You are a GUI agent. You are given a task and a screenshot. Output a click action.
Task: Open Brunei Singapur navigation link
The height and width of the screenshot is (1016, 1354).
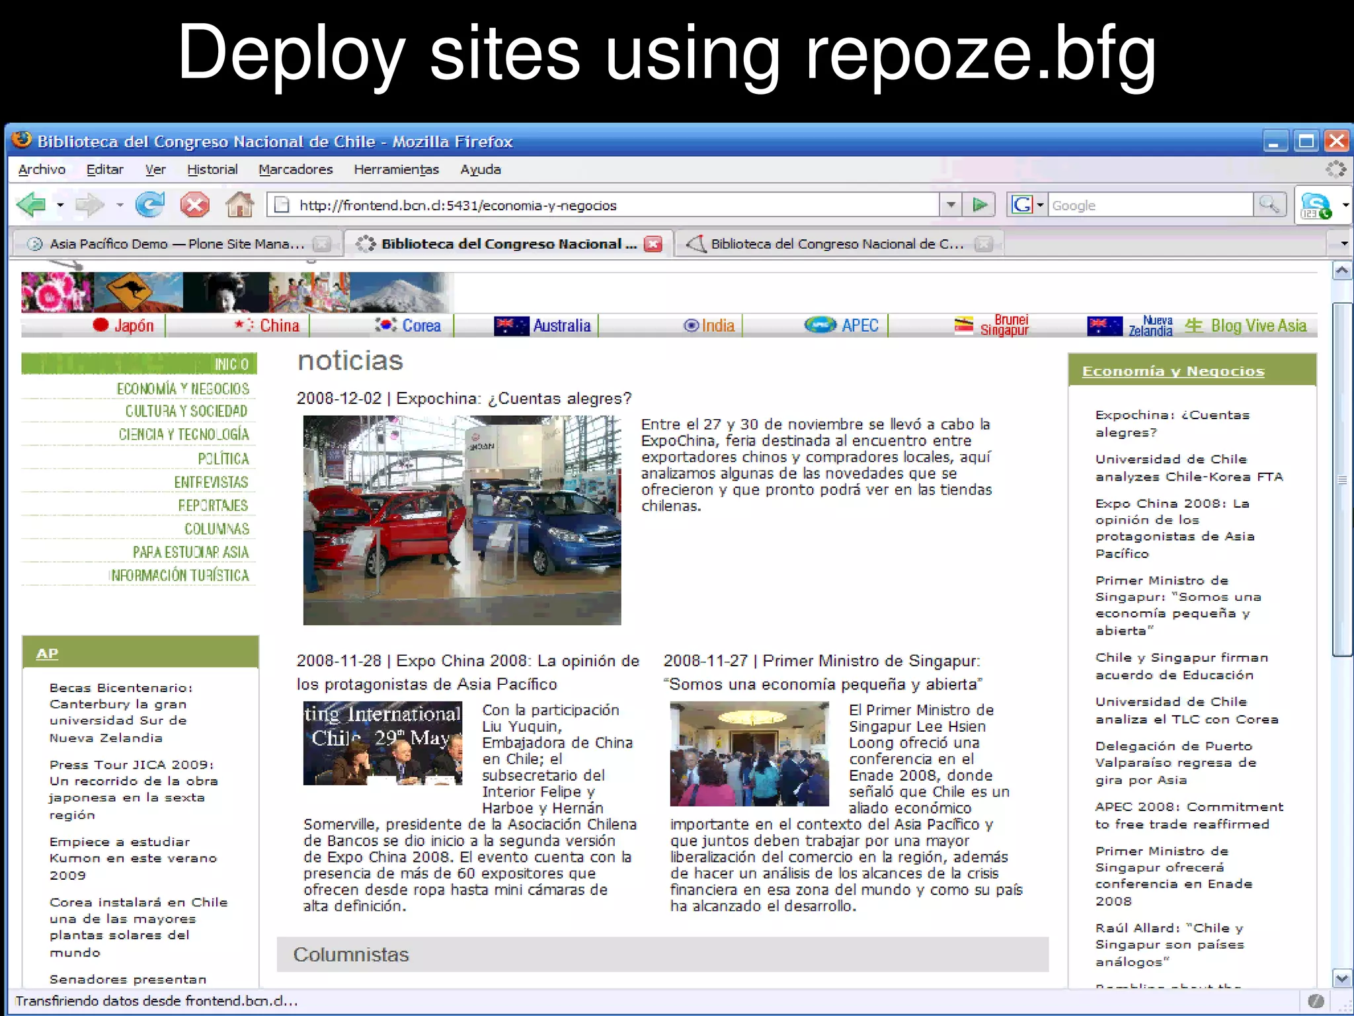(x=992, y=325)
